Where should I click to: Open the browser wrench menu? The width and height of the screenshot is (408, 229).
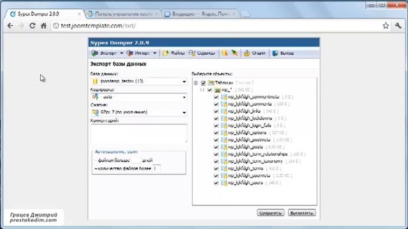(398, 25)
